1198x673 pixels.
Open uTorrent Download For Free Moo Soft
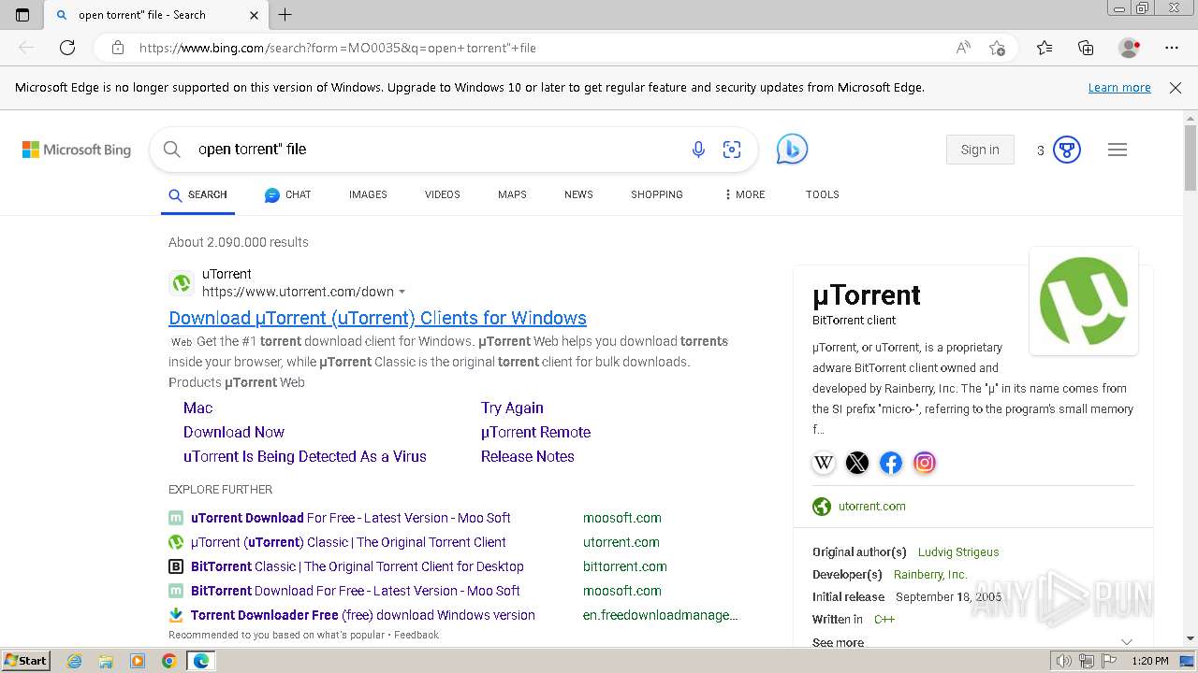[x=351, y=518]
